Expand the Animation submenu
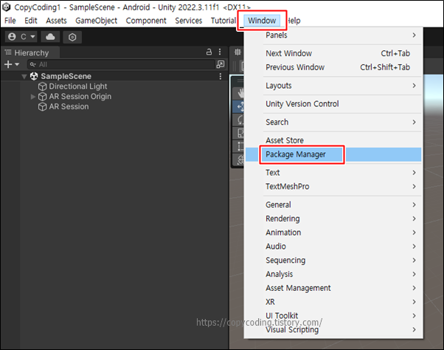This screenshot has width=444, height=350. tap(333, 233)
